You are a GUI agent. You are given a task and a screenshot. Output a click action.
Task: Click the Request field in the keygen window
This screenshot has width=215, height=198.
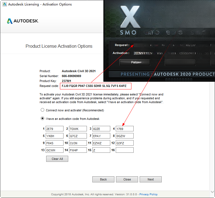tap(172, 45)
